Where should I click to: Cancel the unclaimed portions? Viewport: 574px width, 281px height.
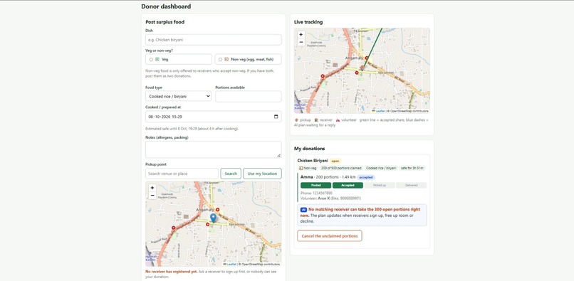330,236
